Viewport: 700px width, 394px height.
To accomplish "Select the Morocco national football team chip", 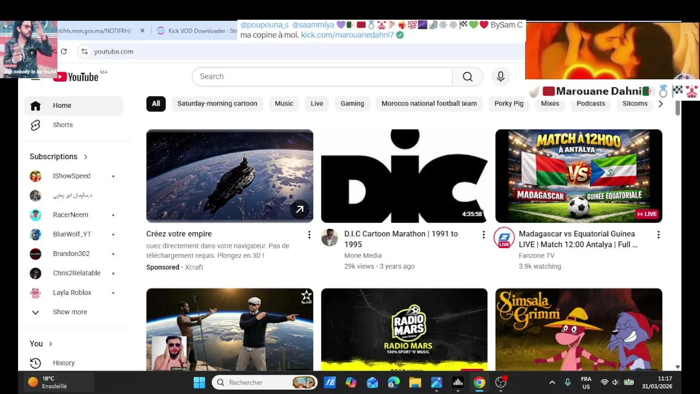I will point(429,104).
